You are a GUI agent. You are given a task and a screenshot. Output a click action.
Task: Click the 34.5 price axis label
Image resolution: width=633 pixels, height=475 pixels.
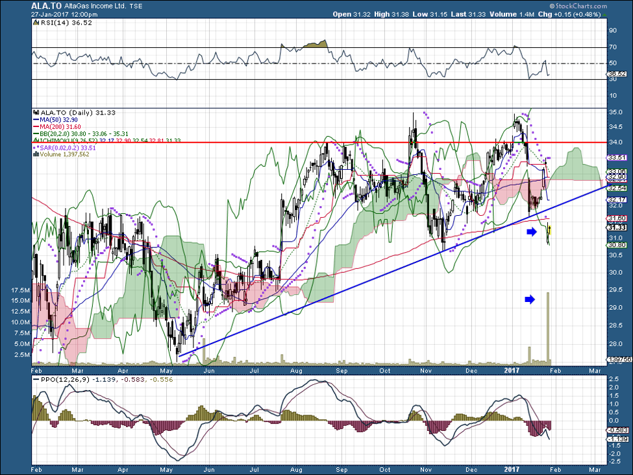[x=615, y=127]
